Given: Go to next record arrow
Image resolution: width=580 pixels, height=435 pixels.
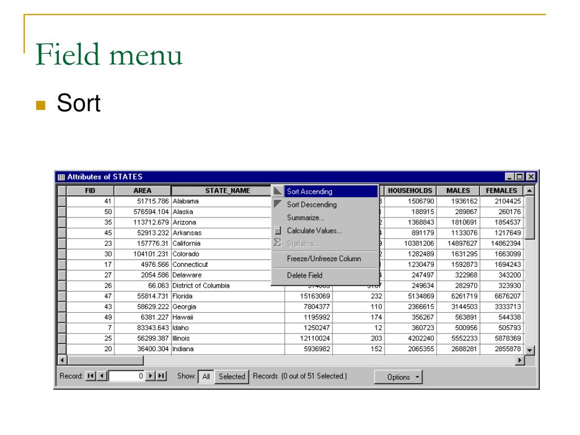Looking at the screenshot, I should 150,376.
